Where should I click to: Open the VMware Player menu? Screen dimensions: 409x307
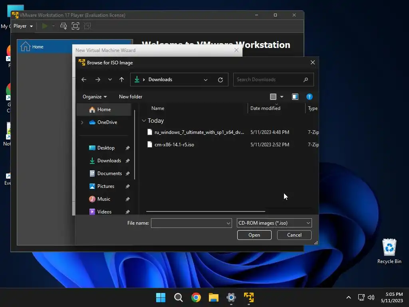[23, 26]
